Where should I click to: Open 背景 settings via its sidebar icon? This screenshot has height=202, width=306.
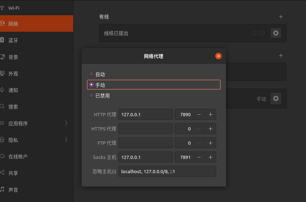(x=3, y=57)
